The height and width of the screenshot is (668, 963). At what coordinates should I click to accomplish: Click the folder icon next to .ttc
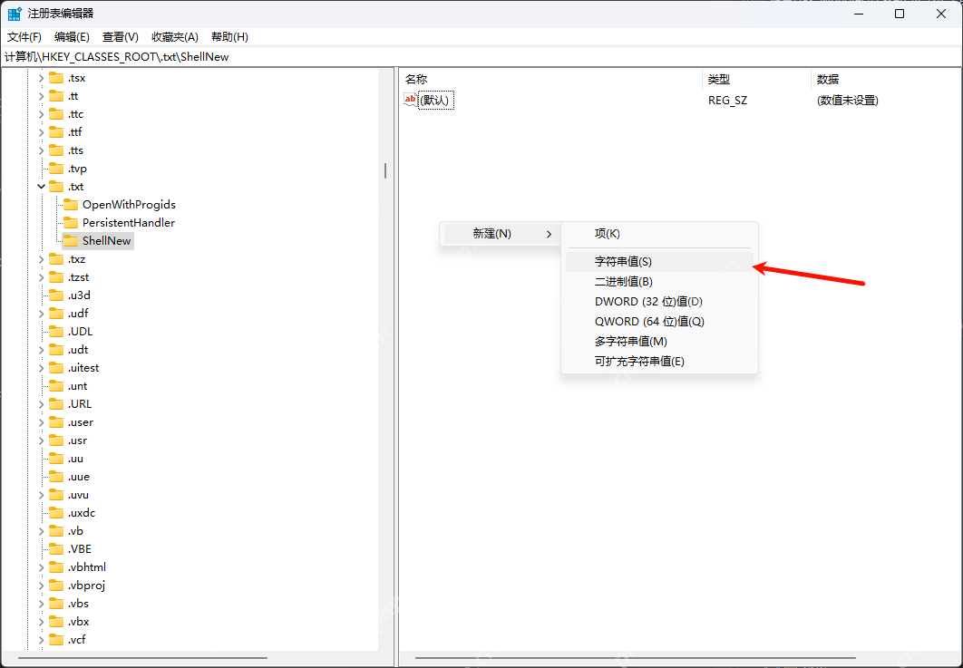(56, 114)
